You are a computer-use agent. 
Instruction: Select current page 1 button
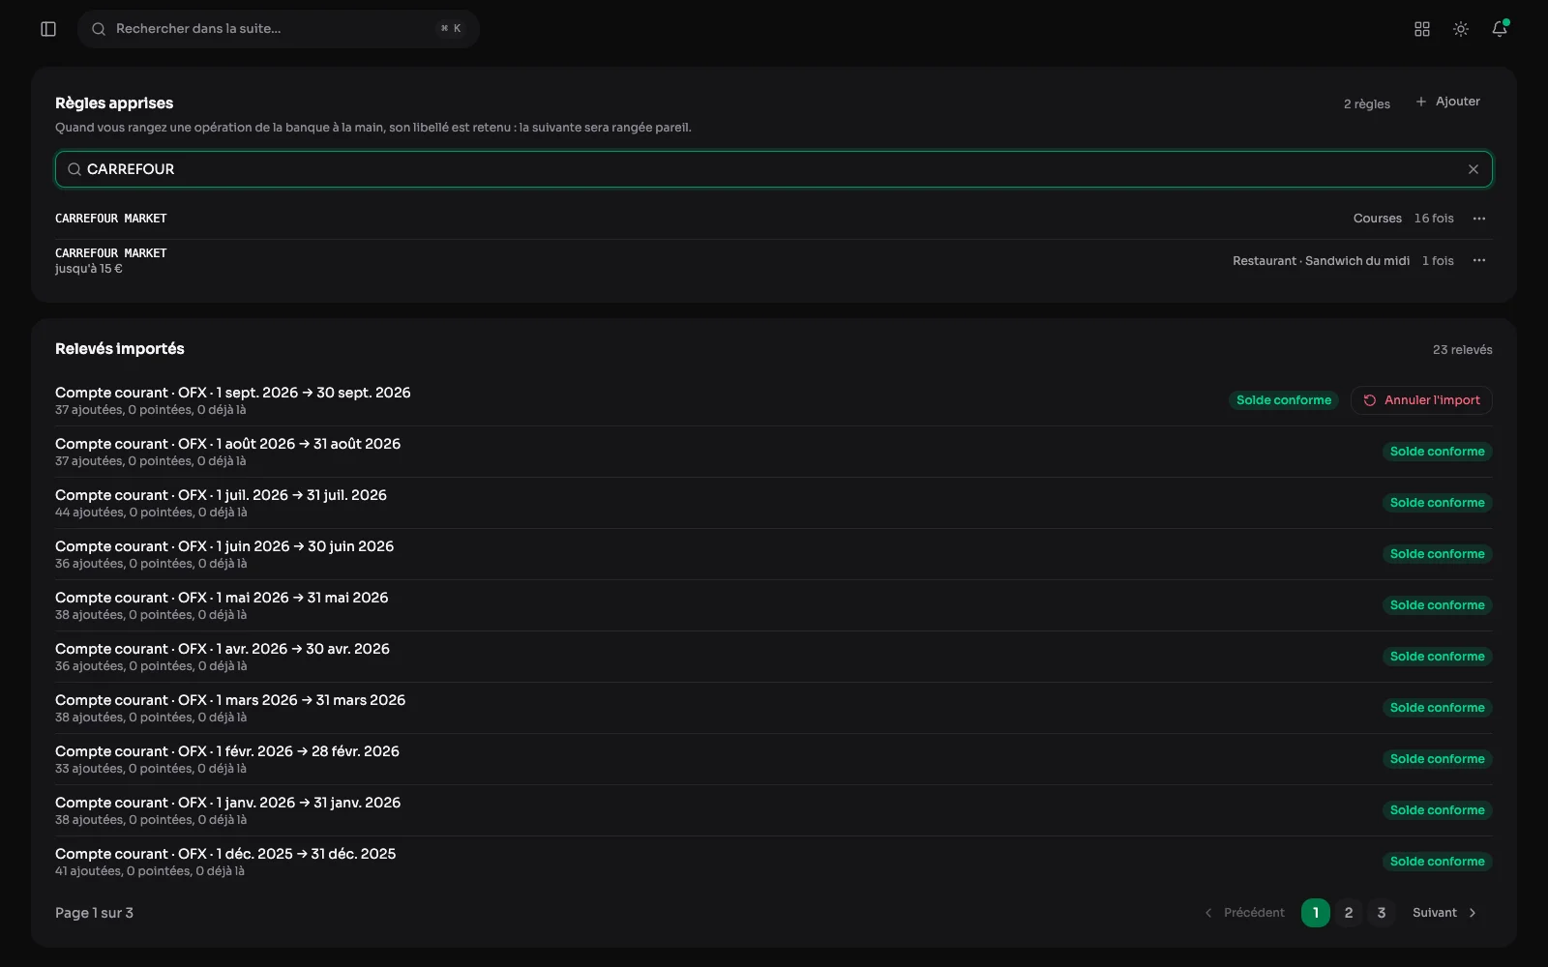[1316, 913]
